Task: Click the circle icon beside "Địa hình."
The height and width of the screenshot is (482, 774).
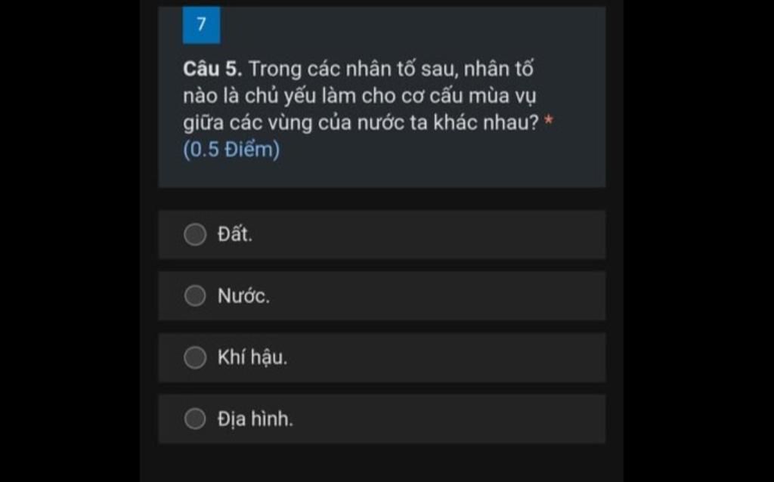Action: point(195,419)
